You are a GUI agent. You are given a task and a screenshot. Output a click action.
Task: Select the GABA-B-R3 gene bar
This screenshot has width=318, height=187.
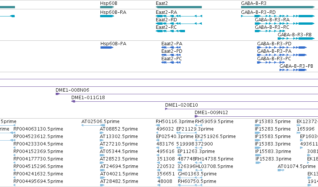tap(278, 7)
